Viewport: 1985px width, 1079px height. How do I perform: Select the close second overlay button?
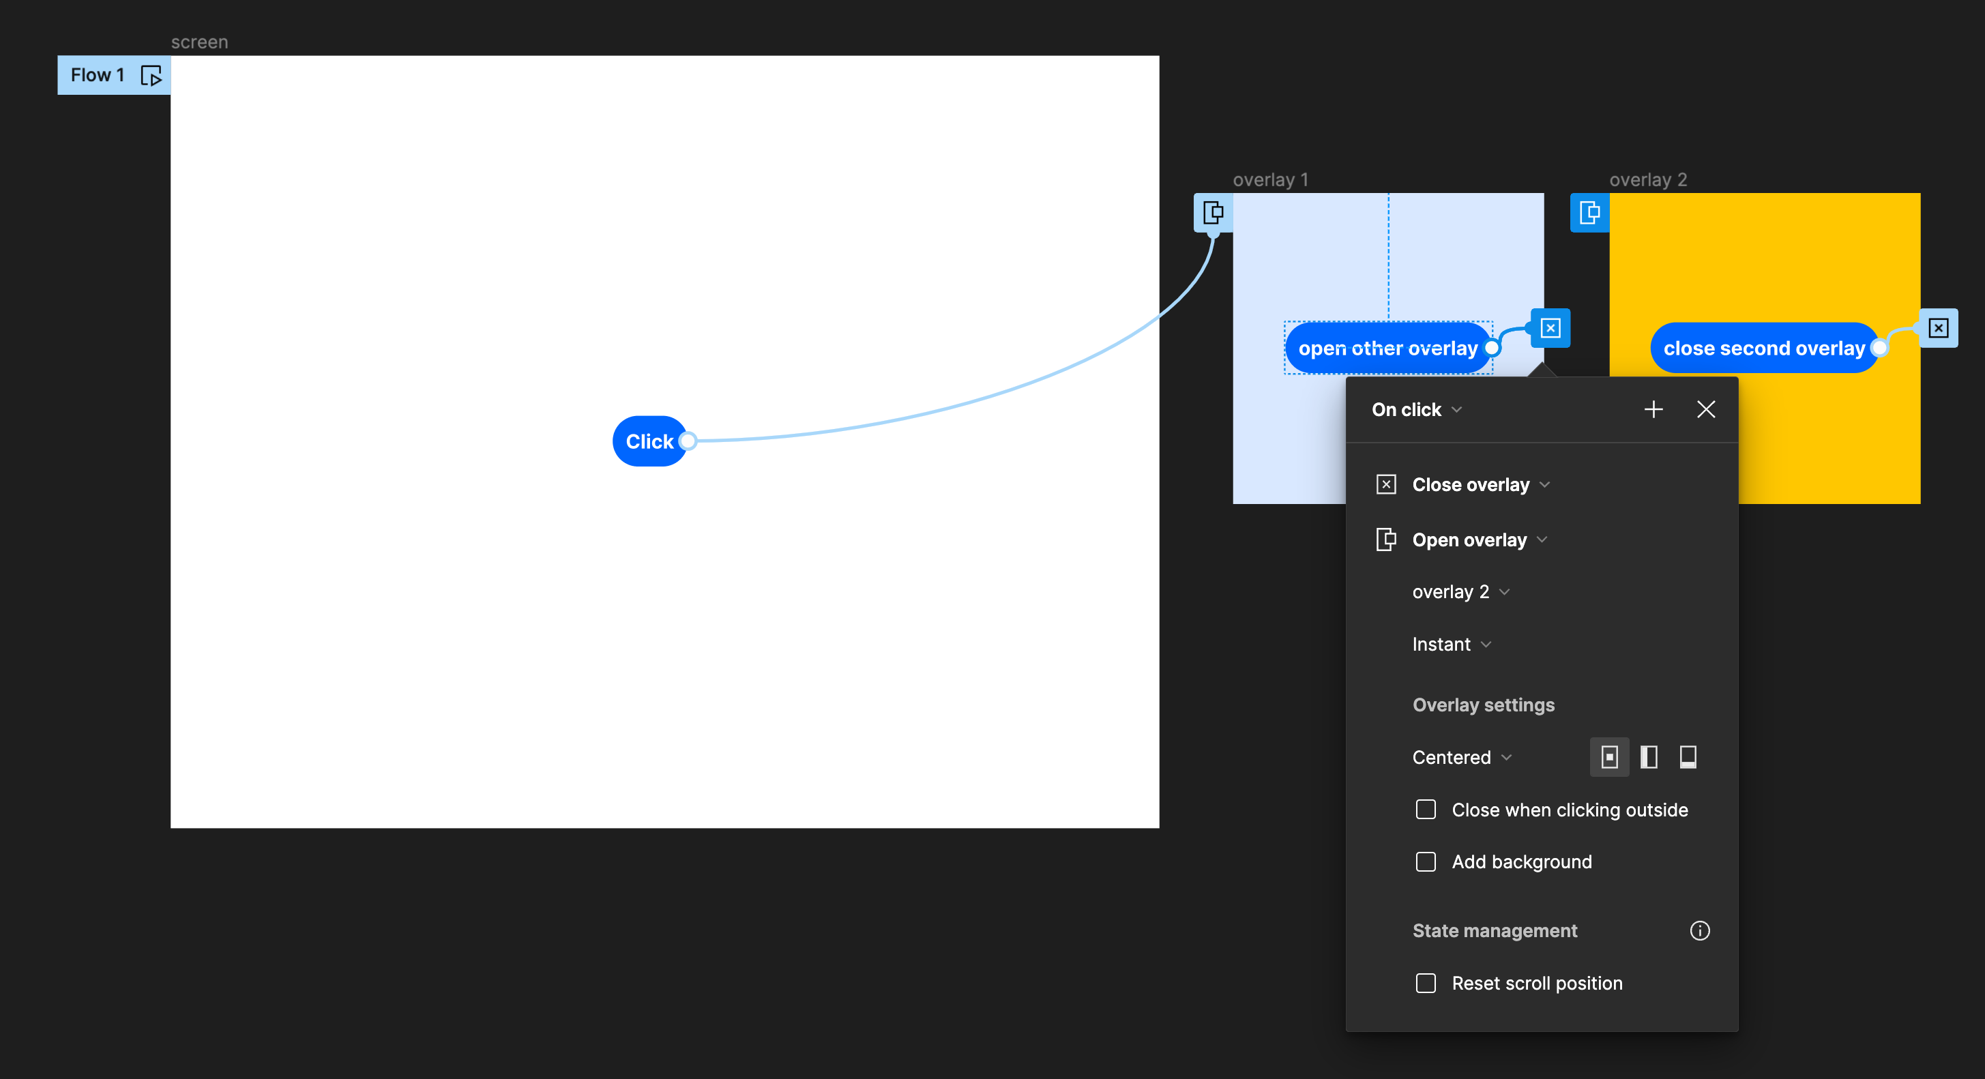[1764, 349]
